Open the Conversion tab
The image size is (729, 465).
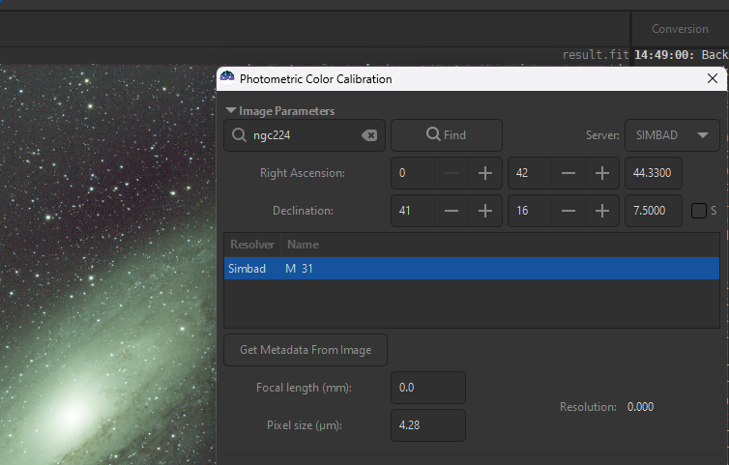tap(680, 29)
